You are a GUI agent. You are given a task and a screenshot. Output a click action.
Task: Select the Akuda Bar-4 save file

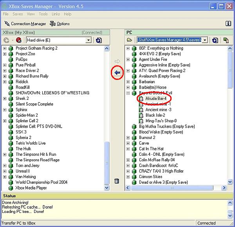[x=156, y=98]
